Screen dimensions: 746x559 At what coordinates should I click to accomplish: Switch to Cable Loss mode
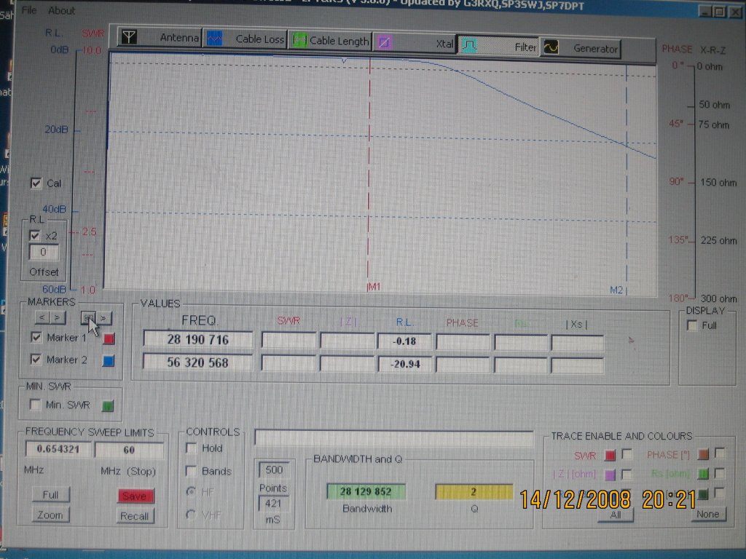[214, 39]
